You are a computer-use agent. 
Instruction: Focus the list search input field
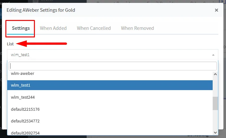113,66
